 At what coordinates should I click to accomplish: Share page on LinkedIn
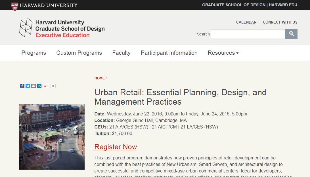pos(39,86)
